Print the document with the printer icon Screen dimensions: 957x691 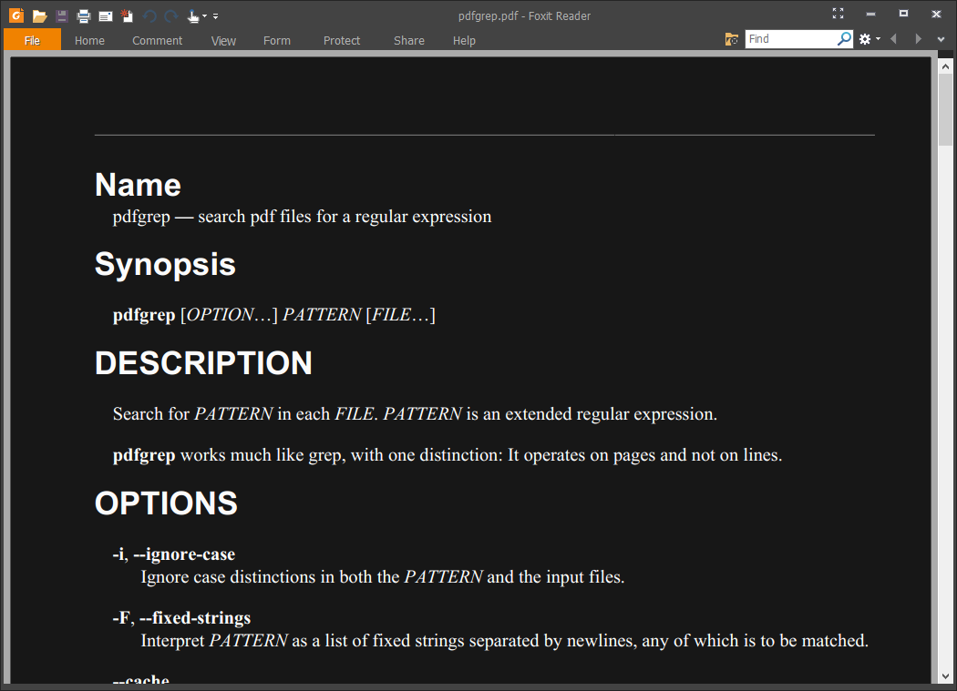84,16
